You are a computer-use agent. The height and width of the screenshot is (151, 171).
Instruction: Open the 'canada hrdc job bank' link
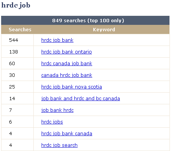tap(67, 75)
